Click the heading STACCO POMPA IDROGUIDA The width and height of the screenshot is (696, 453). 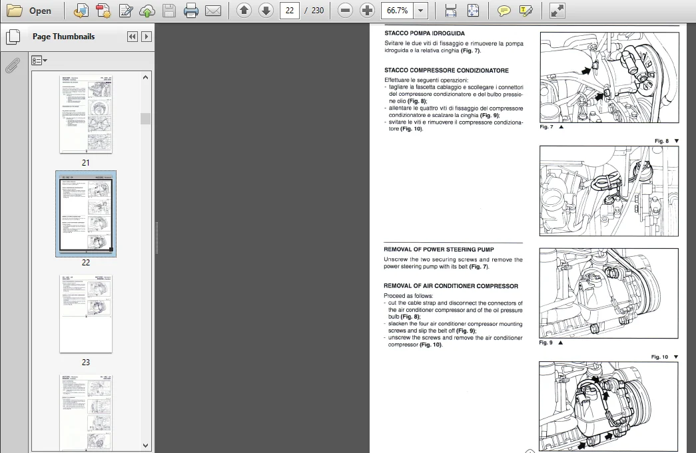point(424,33)
